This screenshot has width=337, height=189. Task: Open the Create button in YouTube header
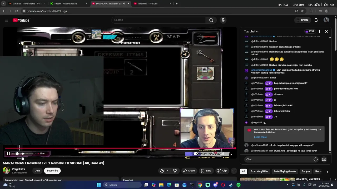302,20
